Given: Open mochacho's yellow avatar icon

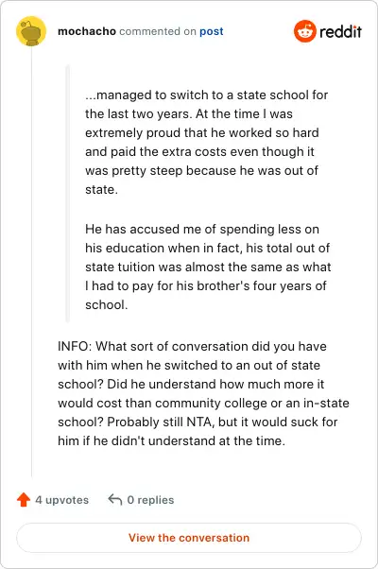Looking at the screenshot, I should [31, 31].
